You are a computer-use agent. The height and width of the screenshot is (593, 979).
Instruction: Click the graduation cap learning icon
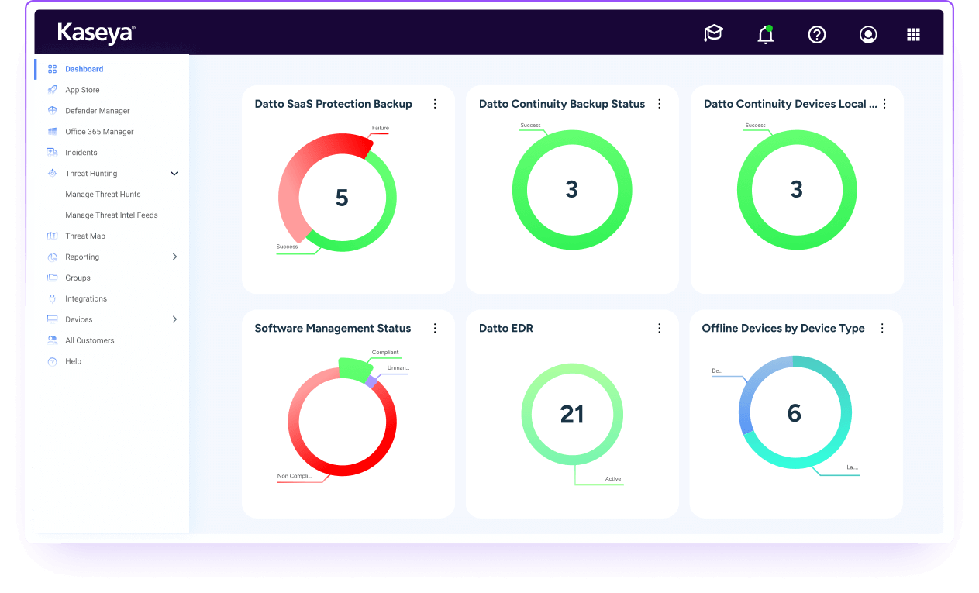tap(713, 34)
